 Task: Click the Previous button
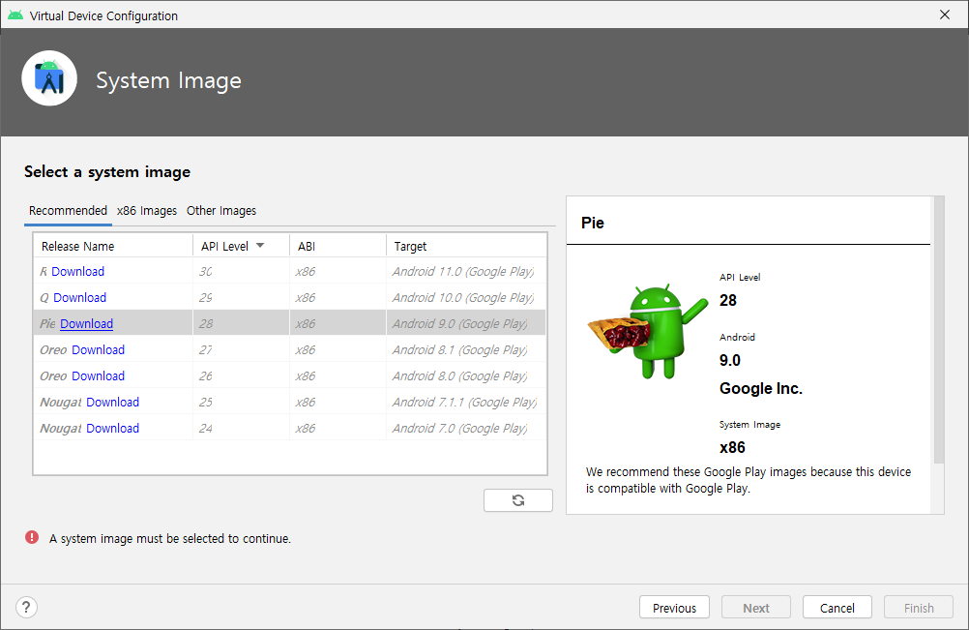click(674, 607)
